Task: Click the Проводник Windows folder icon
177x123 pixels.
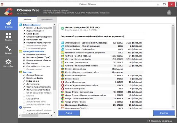Action: (20, 51)
